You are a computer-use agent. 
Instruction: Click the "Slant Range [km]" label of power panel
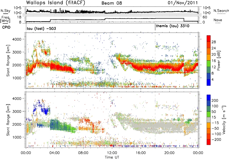tap(8, 61)
